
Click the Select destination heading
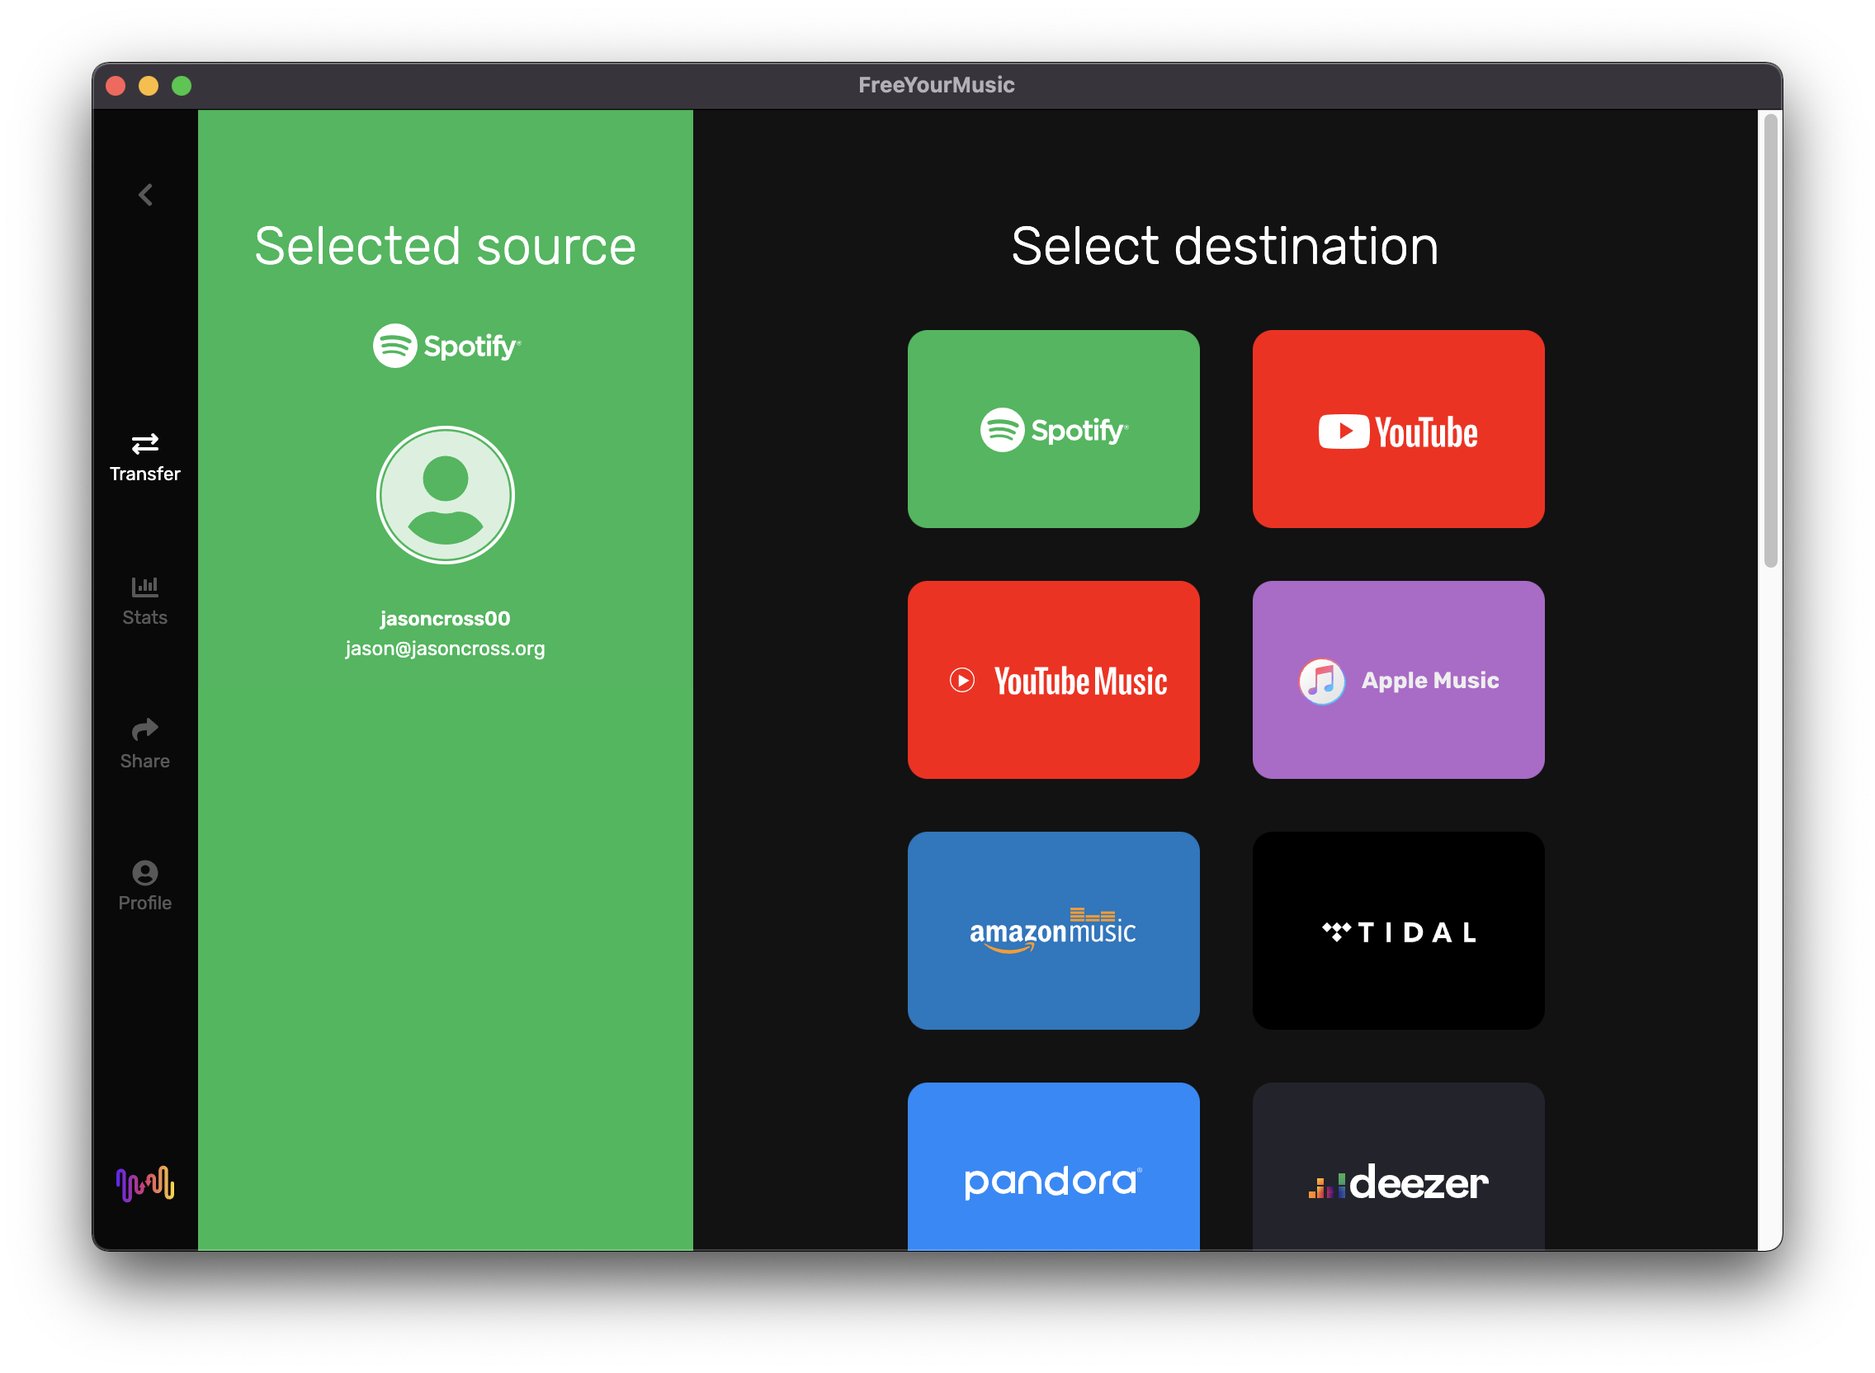(x=1225, y=246)
